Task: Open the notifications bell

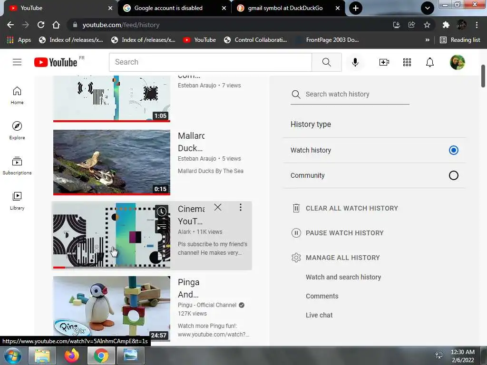Action: (429, 62)
